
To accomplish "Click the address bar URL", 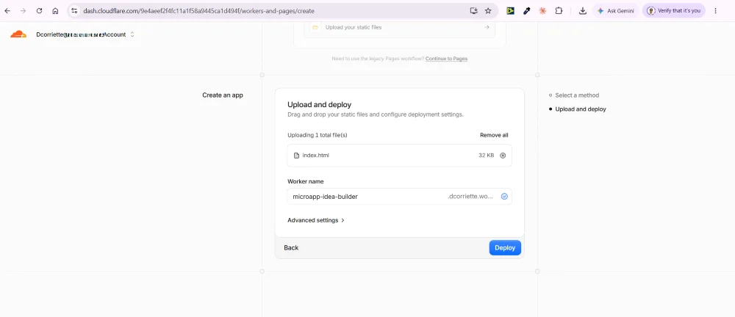I will point(199,11).
